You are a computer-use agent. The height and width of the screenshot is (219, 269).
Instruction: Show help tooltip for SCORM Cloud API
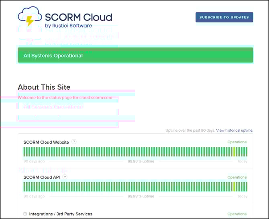coord(65,177)
